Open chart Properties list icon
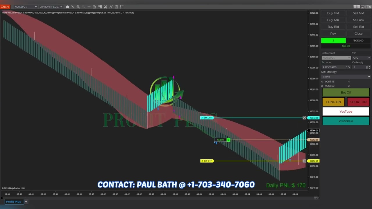372x209 pixels. coord(122,7)
